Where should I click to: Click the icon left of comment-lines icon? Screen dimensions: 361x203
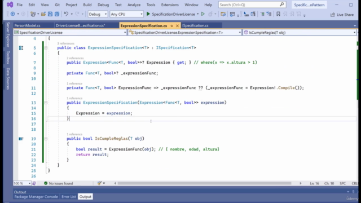point(253,14)
